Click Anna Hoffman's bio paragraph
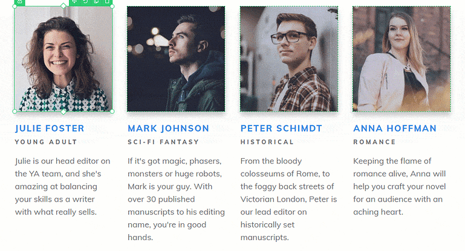The height and width of the screenshot is (251, 465). [399, 186]
